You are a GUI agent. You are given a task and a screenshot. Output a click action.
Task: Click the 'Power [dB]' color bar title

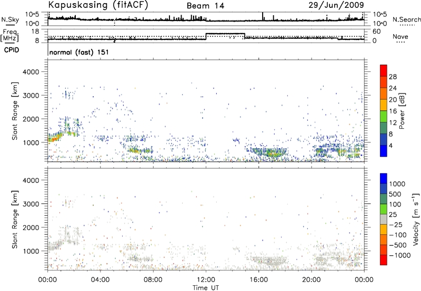(402, 111)
